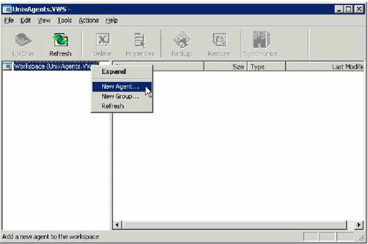Choose Expand in the context menu

point(122,72)
